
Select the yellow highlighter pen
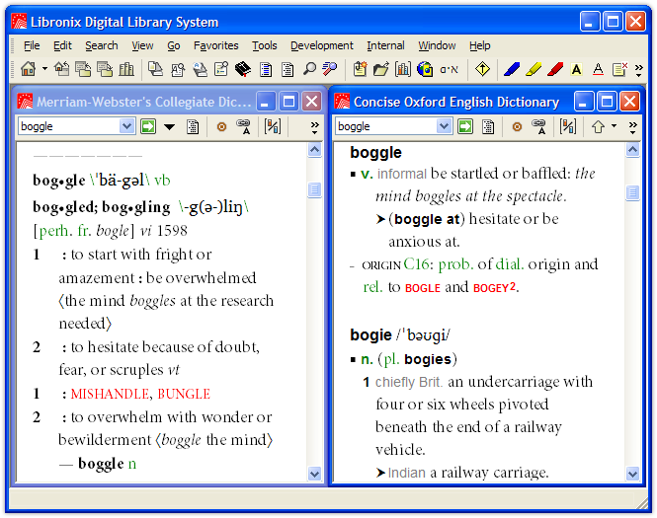coord(534,69)
